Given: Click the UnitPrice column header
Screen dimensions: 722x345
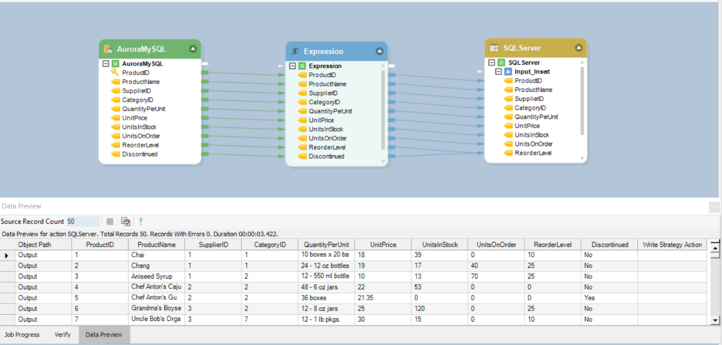Looking at the screenshot, I should (383, 244).
